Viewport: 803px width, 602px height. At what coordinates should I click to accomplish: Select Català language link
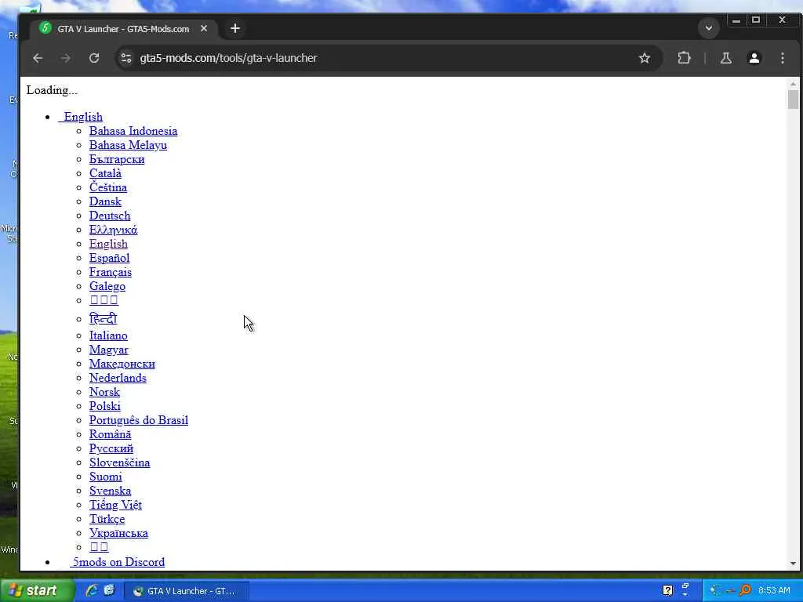point(105,173)
